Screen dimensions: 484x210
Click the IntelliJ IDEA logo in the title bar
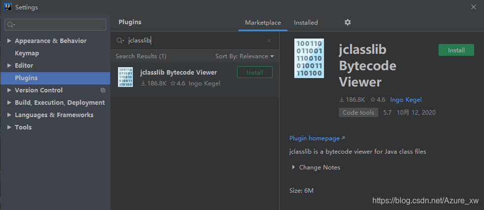(8, 7)
